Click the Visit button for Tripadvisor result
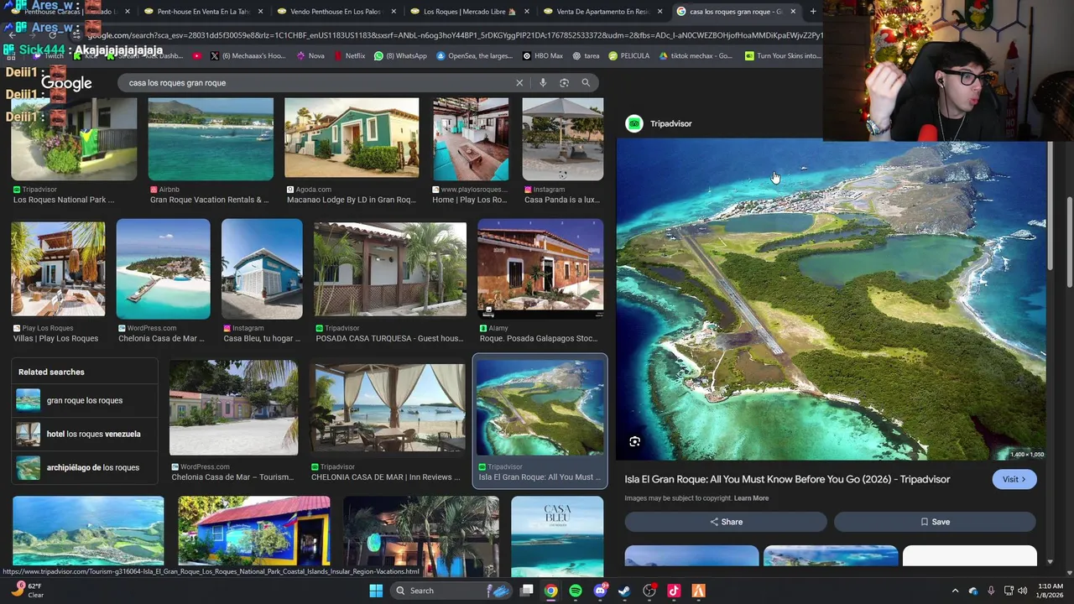The width and height of the screenshot is (1074, 604). click(1014, 479)
